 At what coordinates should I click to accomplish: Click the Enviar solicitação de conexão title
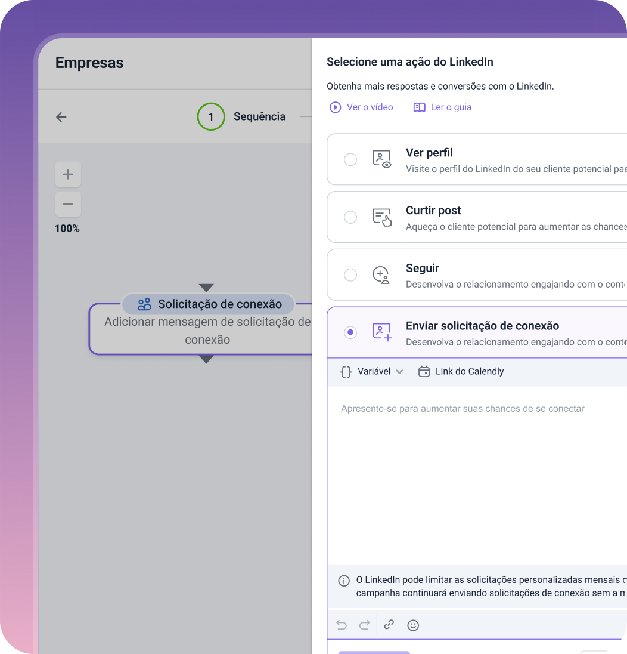[x=482, y=326]
